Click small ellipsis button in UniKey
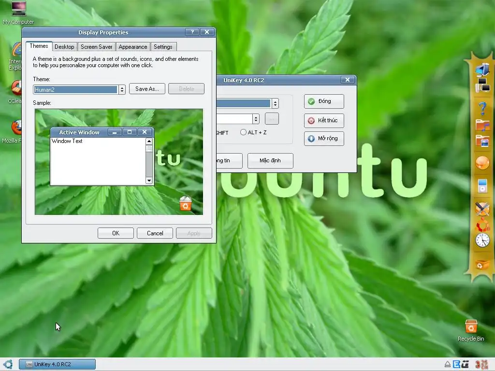 (x=272, y=119)
